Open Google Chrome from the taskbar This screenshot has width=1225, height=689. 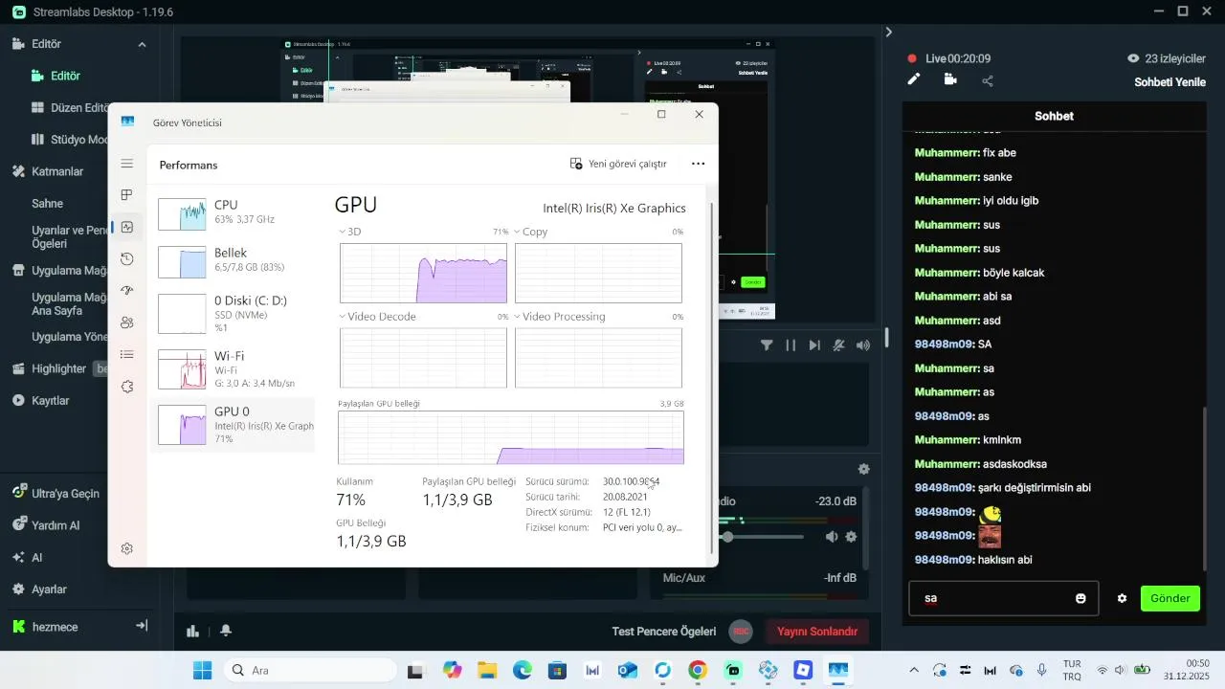[x=698, y=671]
